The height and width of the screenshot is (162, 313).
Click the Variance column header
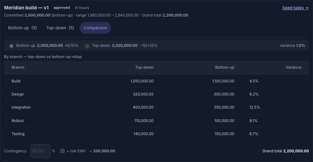(294, 67)
